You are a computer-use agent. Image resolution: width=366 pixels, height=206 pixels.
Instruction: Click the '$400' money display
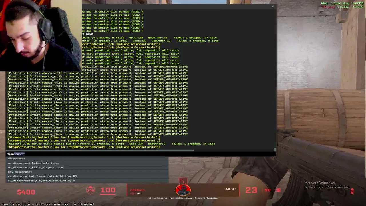tap(26, 192)
